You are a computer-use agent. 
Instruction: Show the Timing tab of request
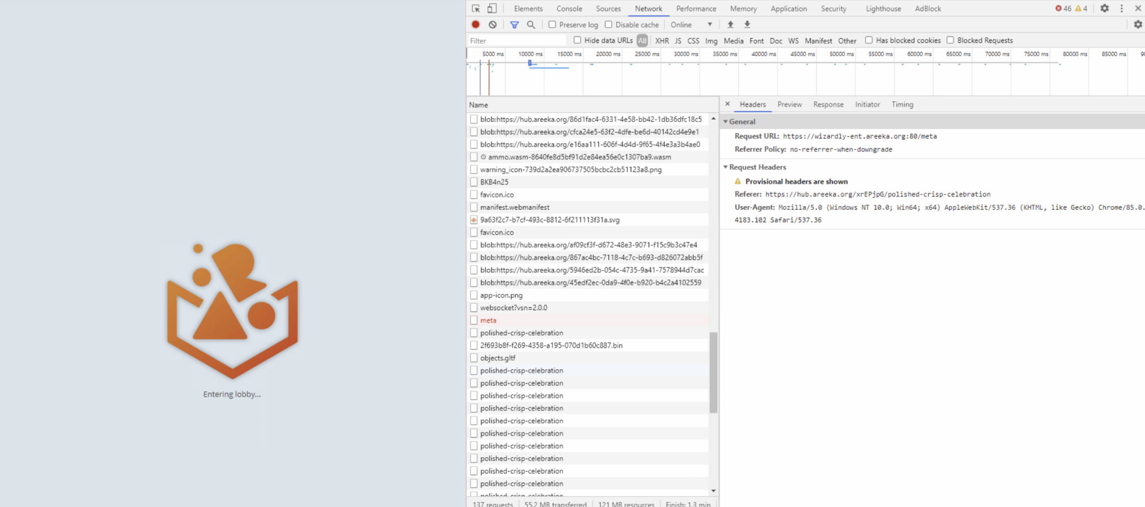tap(902, 104)
